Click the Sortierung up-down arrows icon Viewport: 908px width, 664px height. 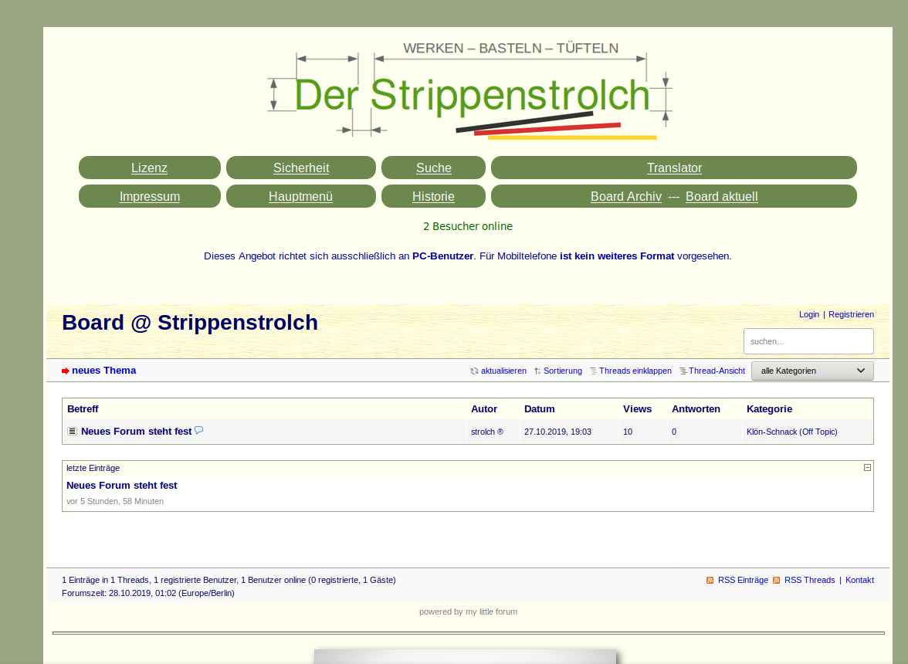point(537,371)
